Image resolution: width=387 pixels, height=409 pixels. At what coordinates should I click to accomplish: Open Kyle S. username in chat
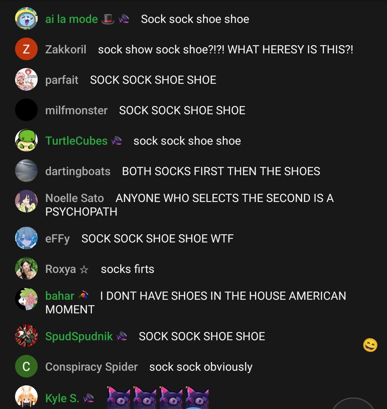coord(62,398)
